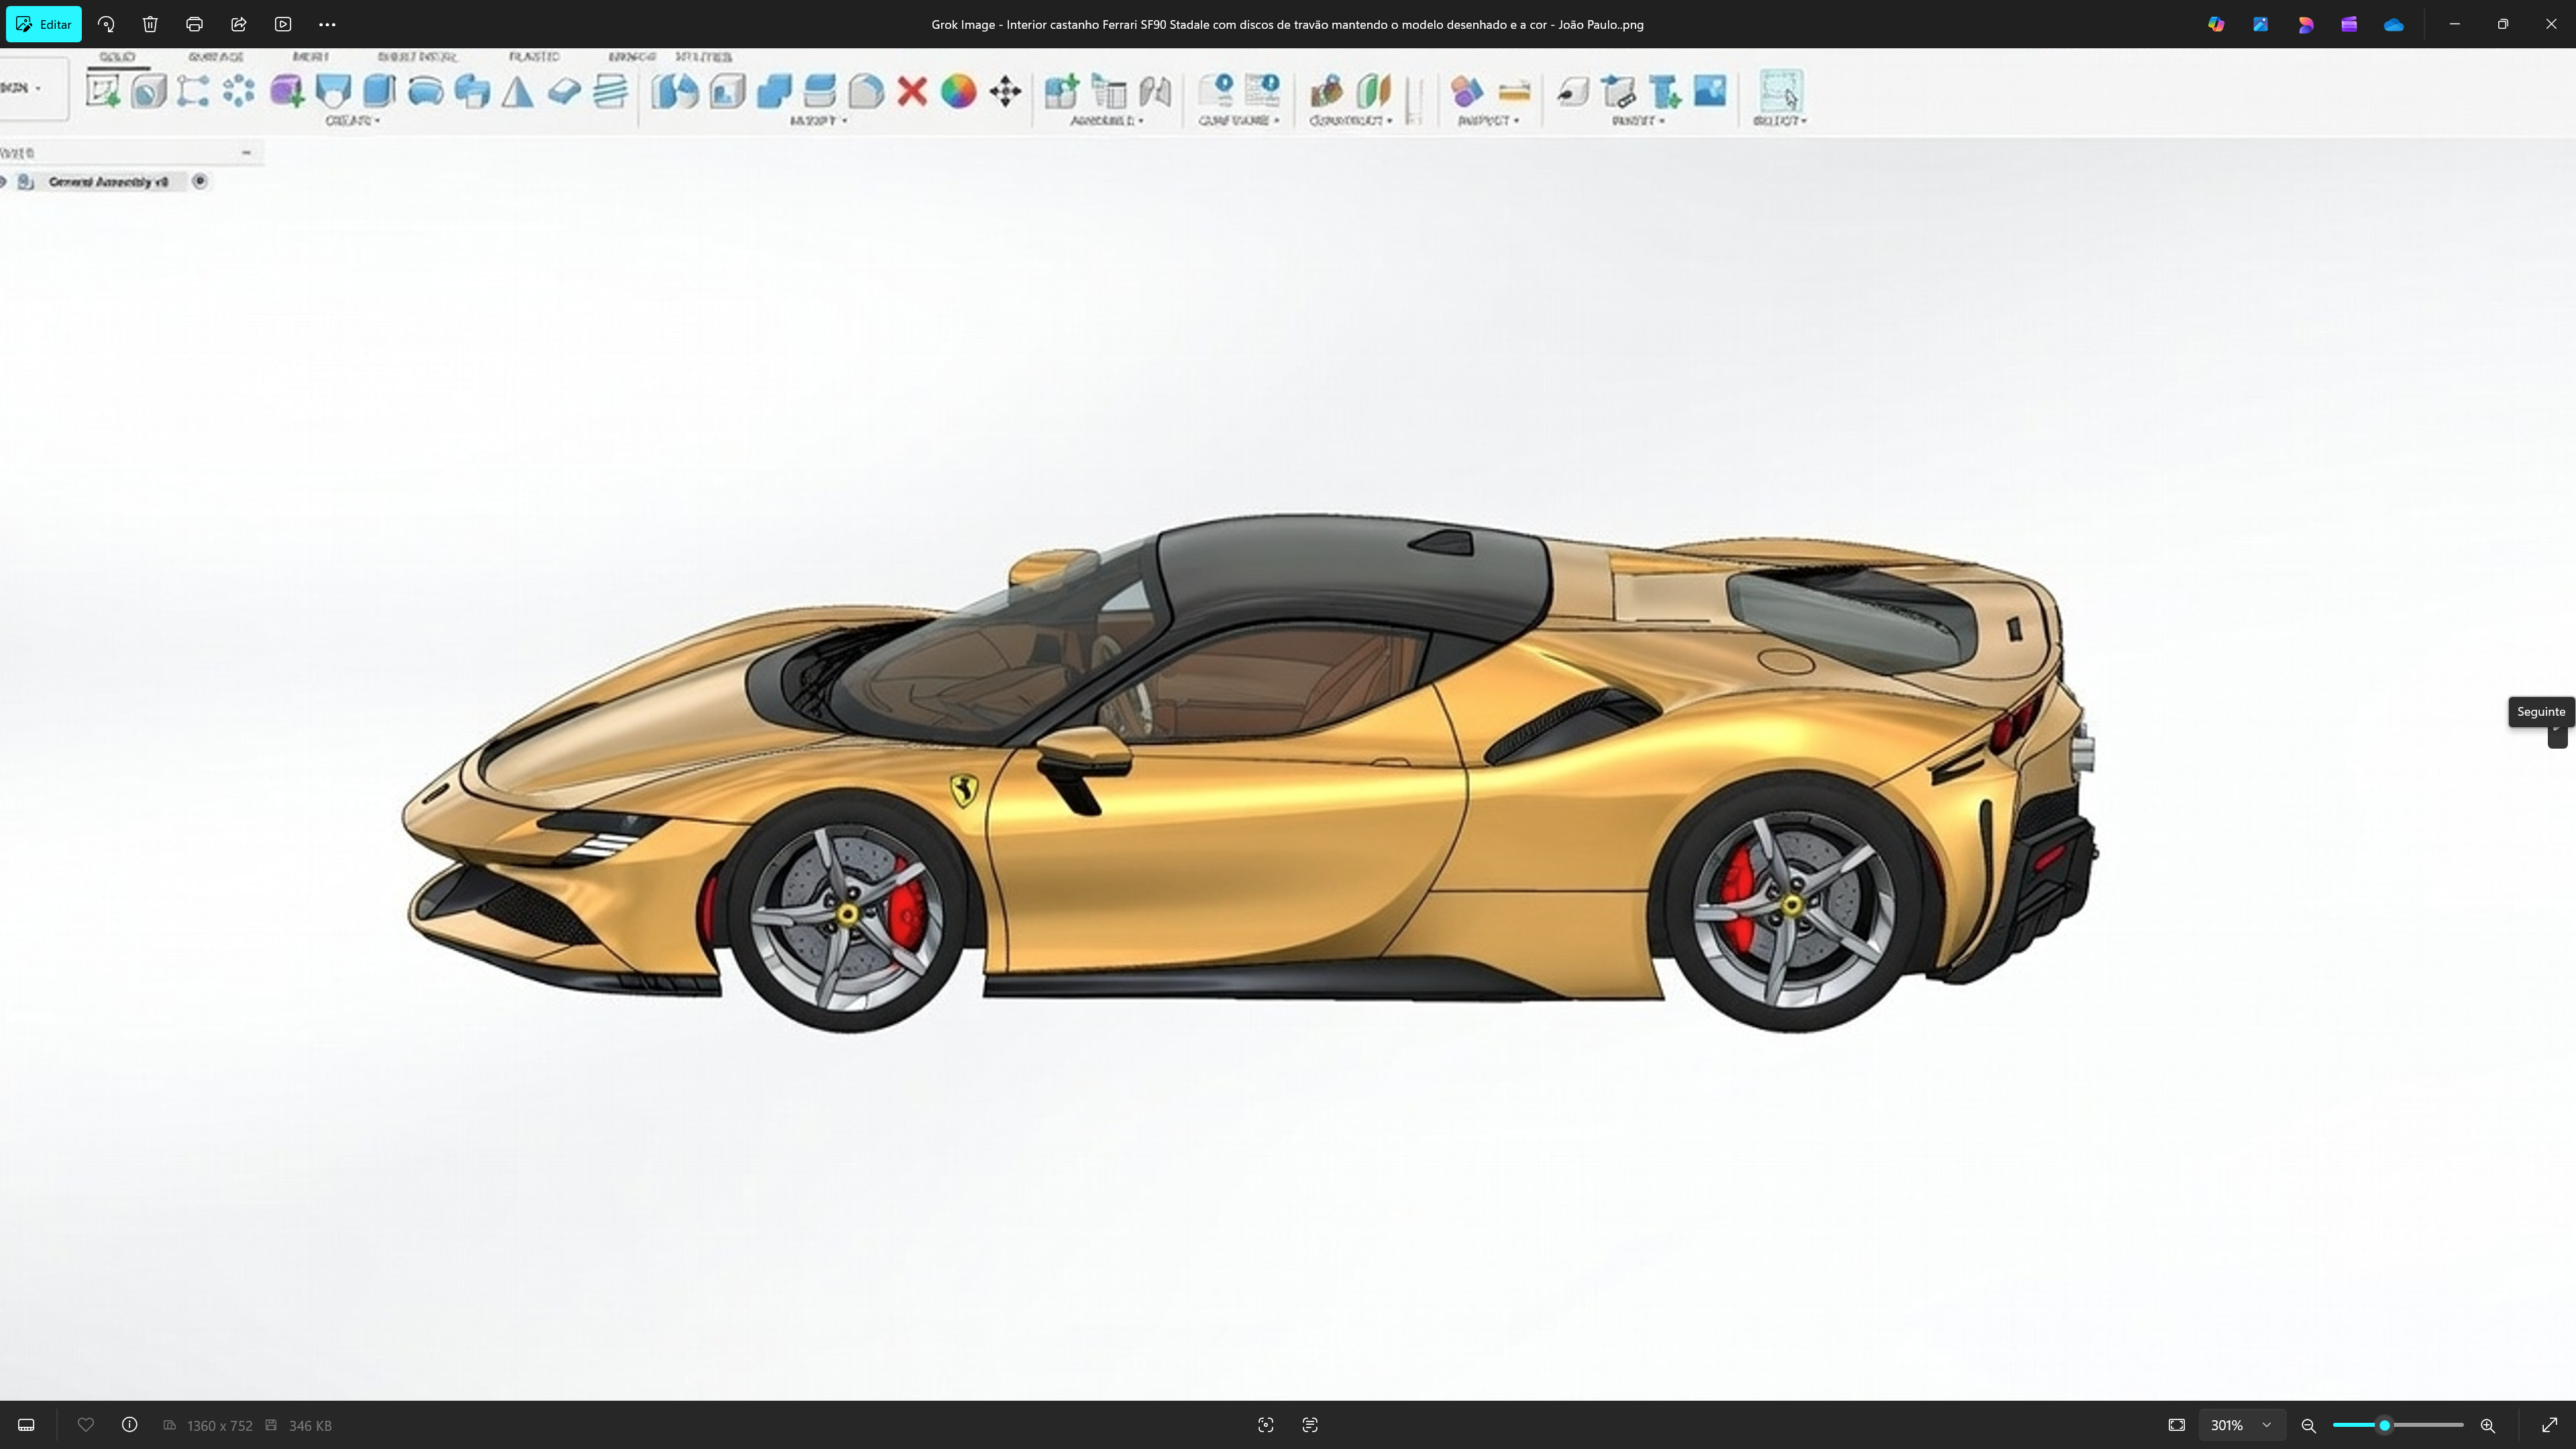Screen dimensions: 2576x1449
Task: Toggle the file info panel icon
Action: (130, 1425)
